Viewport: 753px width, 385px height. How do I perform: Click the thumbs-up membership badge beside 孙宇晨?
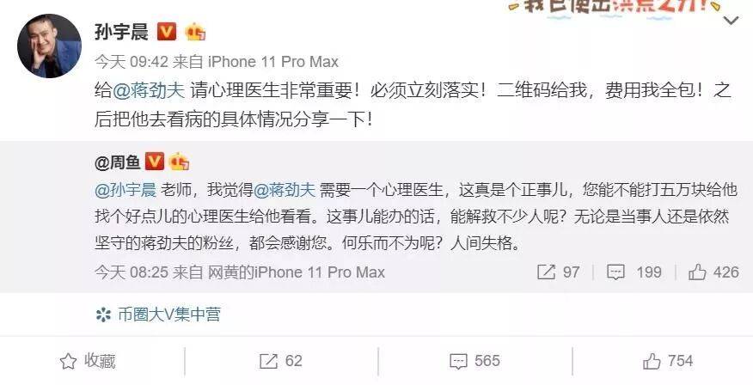(195, 32)
